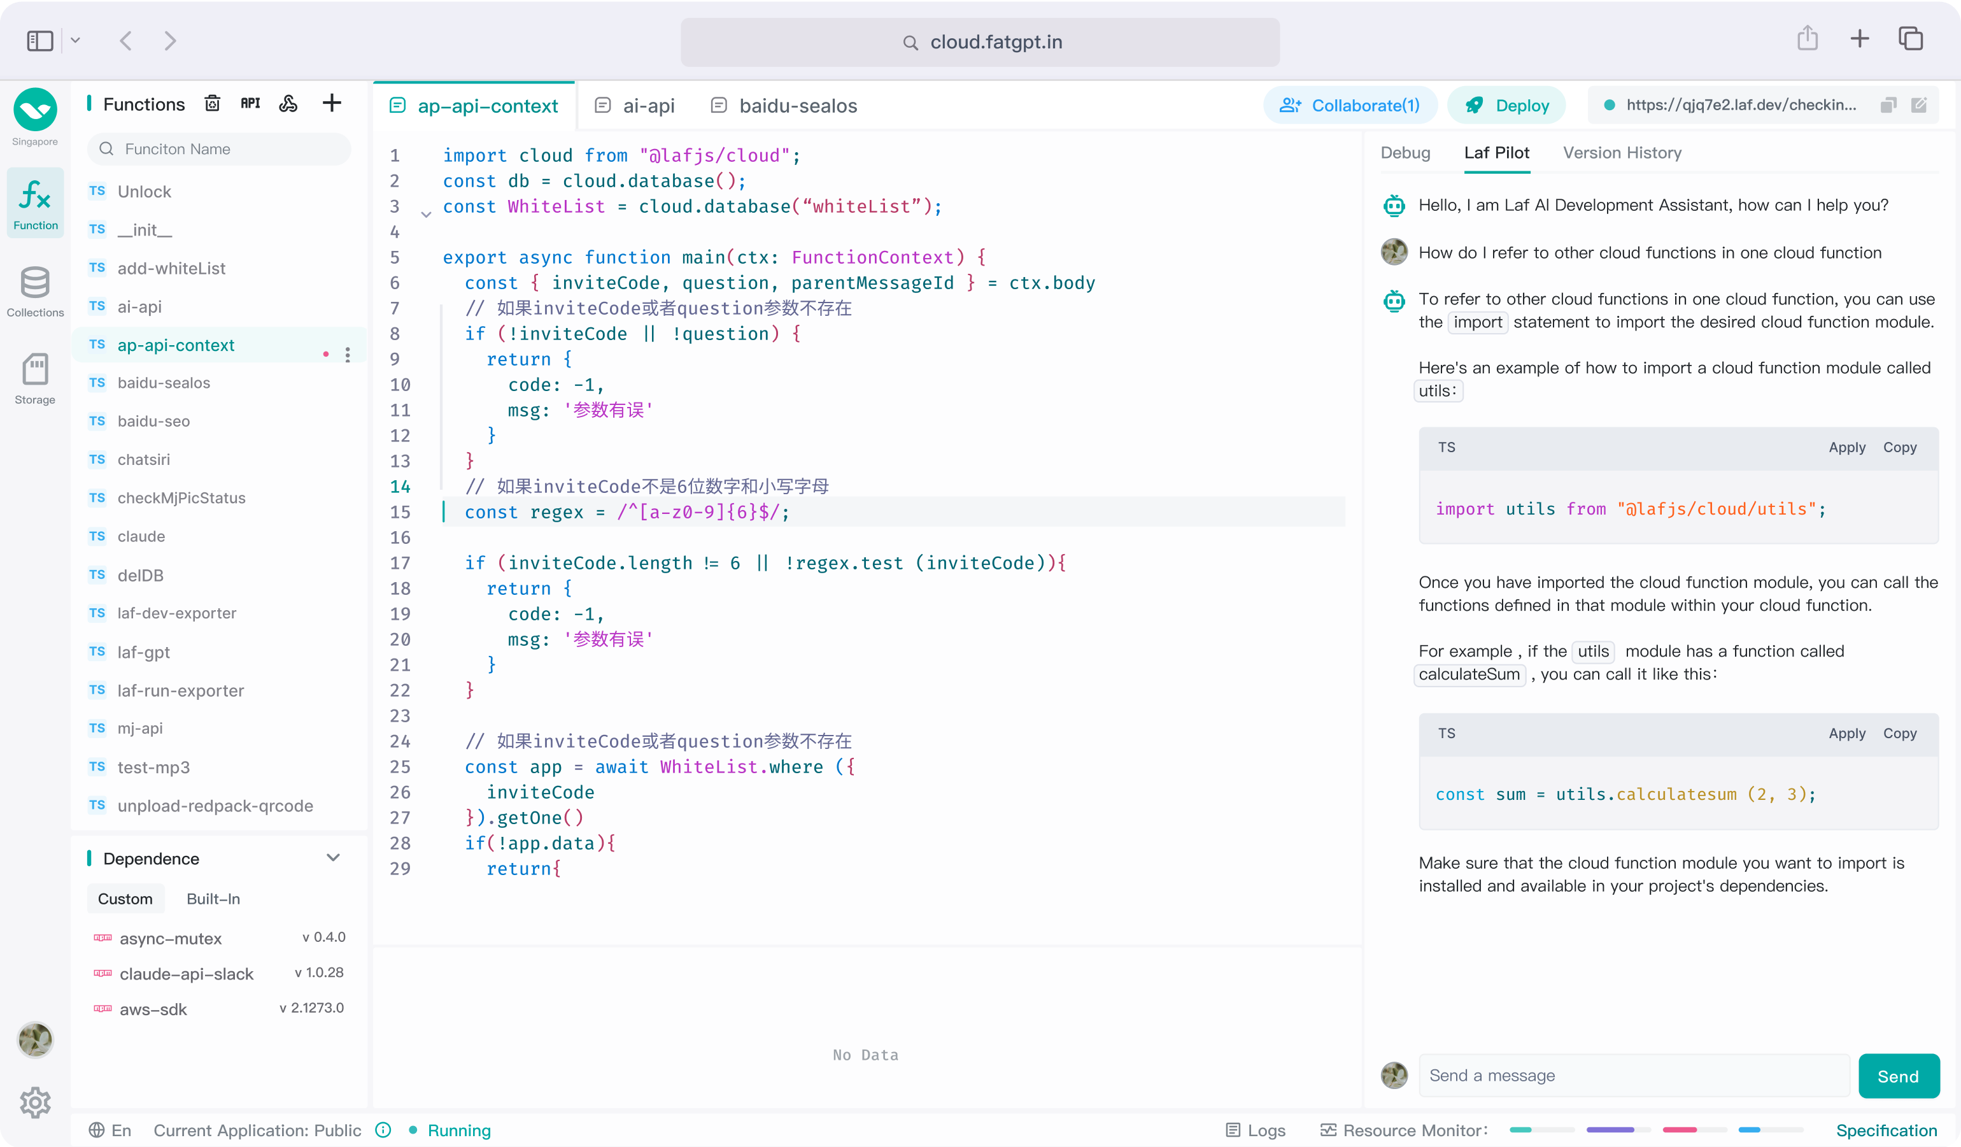This screenshot has height=1147, width=1961.
Task: Click the API icon in Functions header
Action: point(250,104)
